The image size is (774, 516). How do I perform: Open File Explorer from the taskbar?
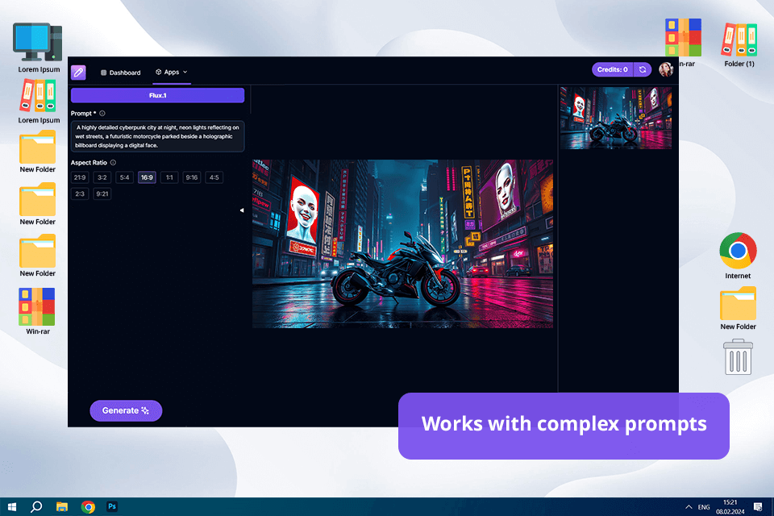[62, 506]
